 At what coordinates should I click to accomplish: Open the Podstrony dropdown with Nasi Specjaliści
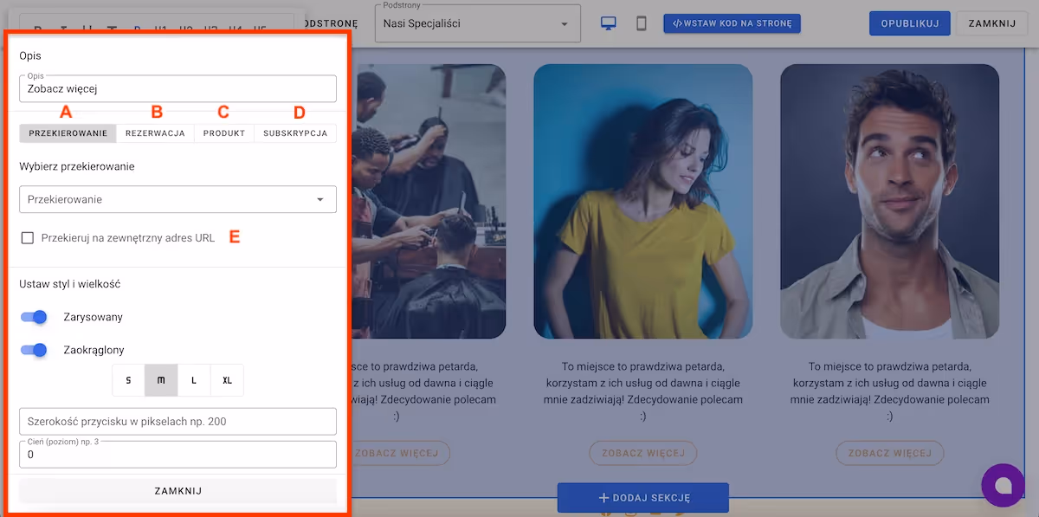coord(477,23)
